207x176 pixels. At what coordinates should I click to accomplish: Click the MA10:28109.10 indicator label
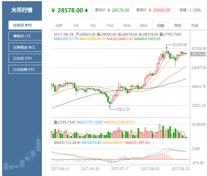pyautogui.click(x=92, y=39)
